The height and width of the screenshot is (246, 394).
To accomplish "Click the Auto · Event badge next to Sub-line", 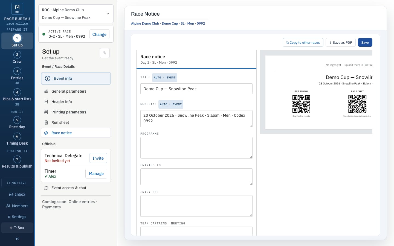I will [x=171, y=104].
